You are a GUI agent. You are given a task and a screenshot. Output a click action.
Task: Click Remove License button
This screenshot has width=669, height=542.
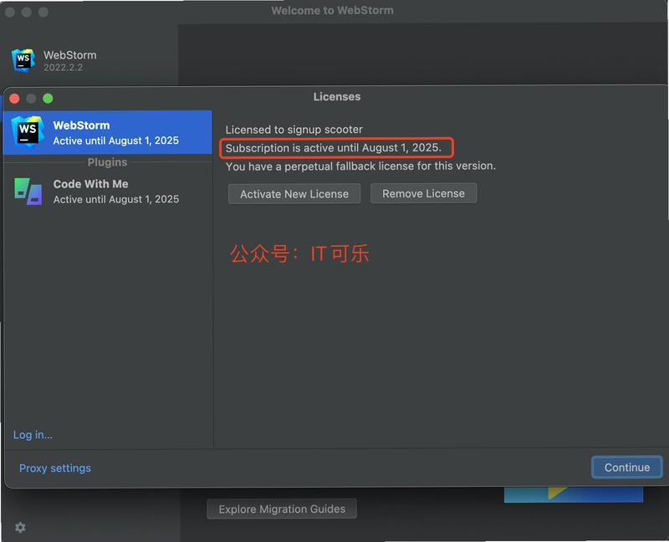click(x=423, y=193)
